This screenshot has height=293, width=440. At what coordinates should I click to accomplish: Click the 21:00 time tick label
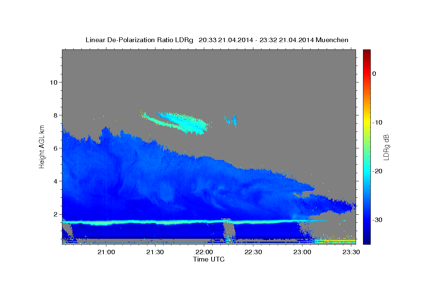pos(106,252)
